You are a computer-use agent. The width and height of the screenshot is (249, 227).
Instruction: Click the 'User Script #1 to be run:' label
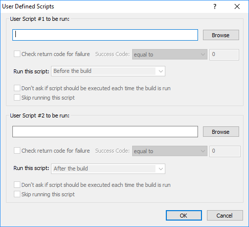[40, 19]
